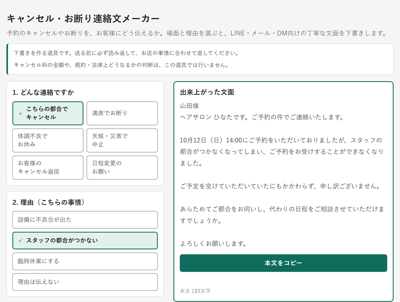Image resolution: width=400 pixels, height=302 pixels.
Task: Click the paragraph starting あらためてご都合をお伺いし
Action: coord(282,215)
